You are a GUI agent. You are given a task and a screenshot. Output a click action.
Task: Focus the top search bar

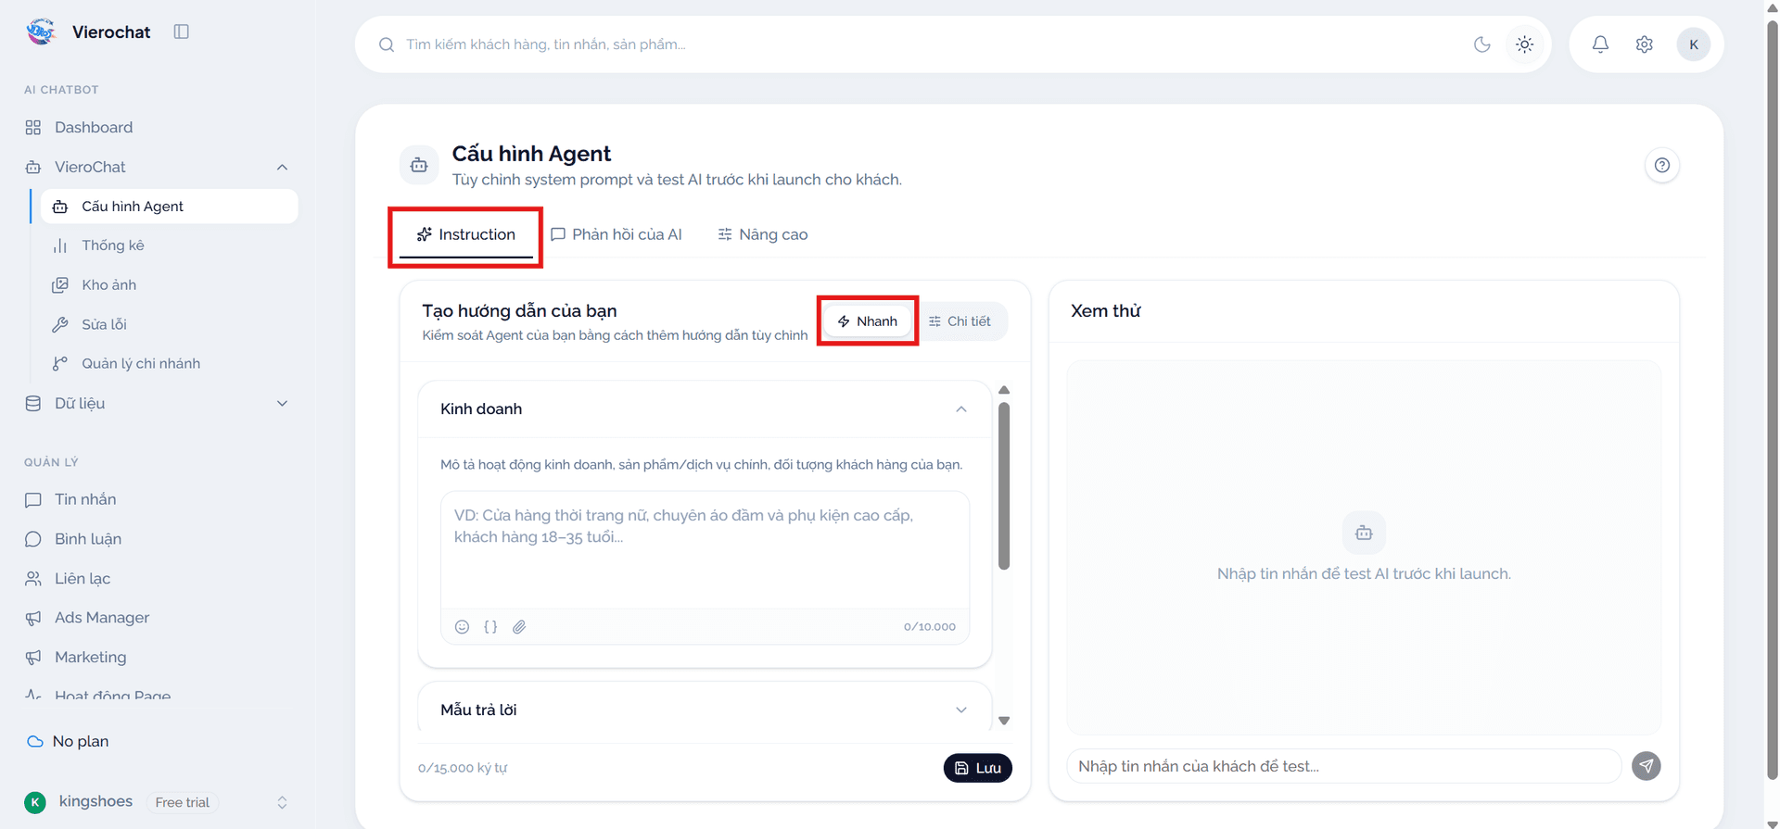click(x=927, y=44)
